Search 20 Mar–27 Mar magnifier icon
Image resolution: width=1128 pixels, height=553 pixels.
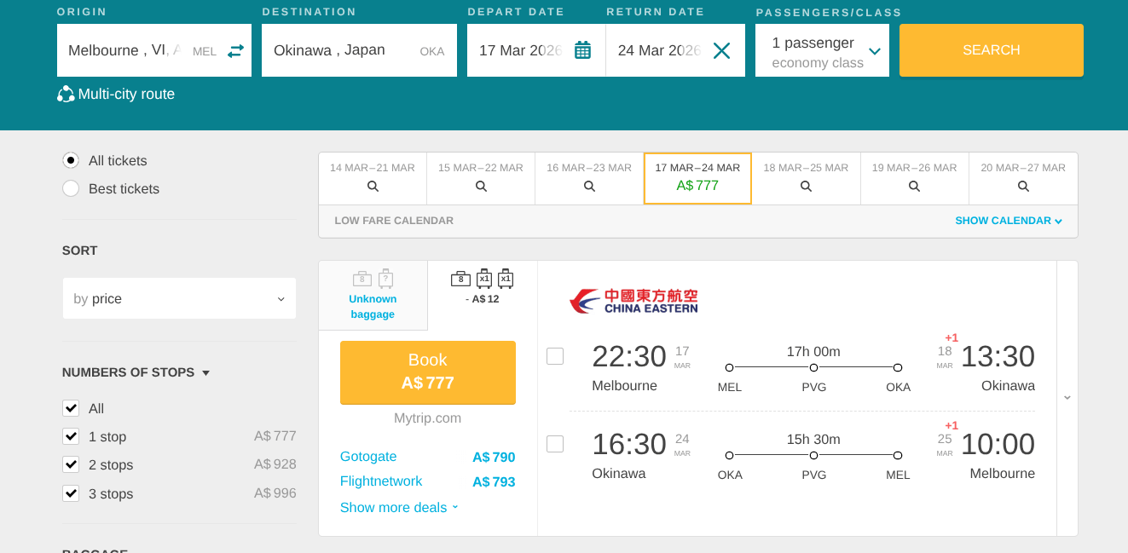pos(1023,186)
